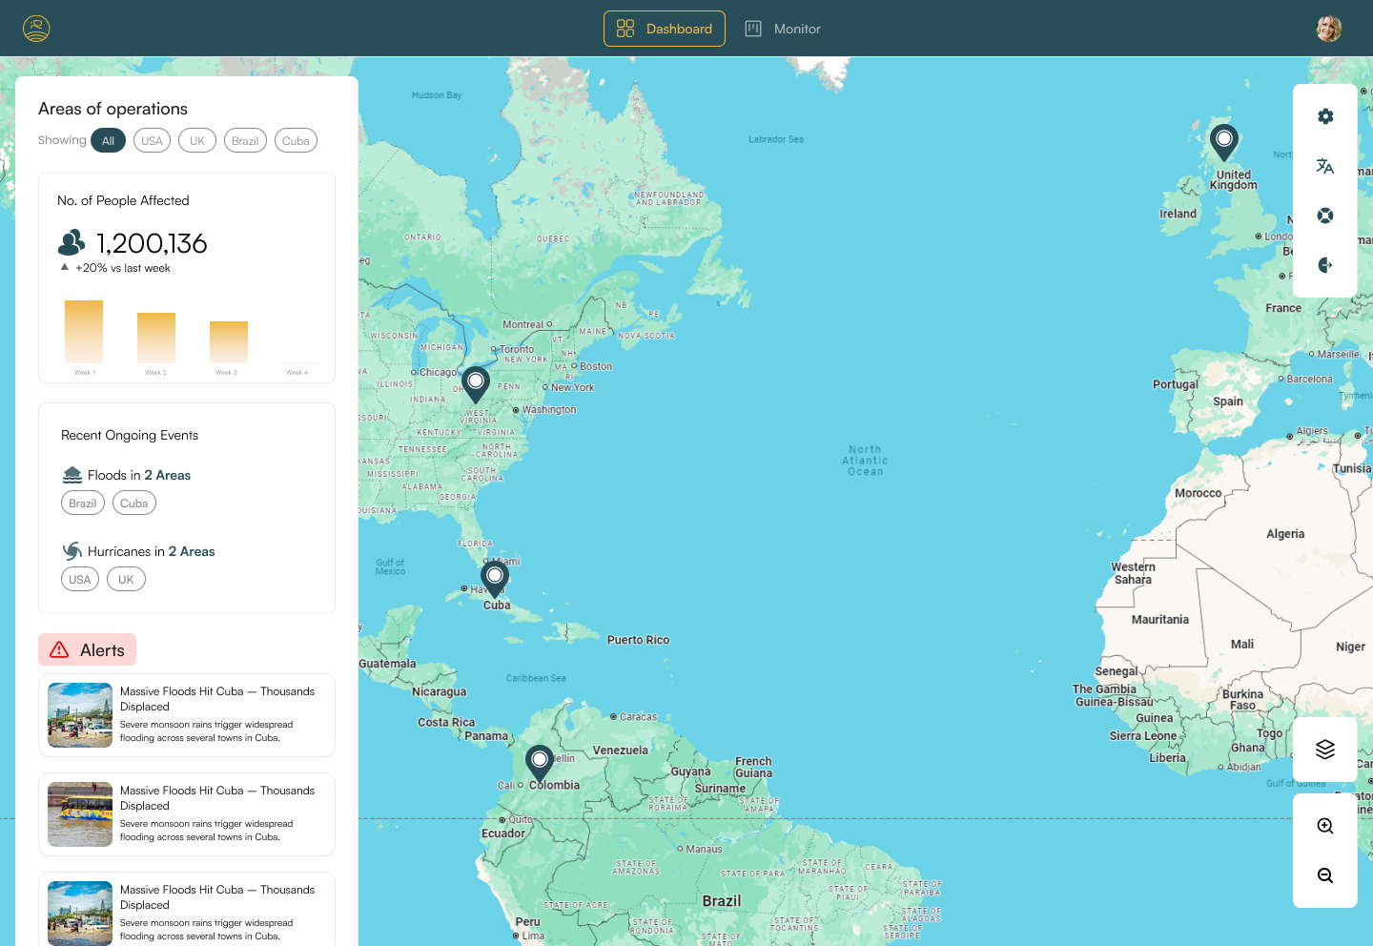
Task: Open the map settings gear icon
Action: coord(1324,116)
